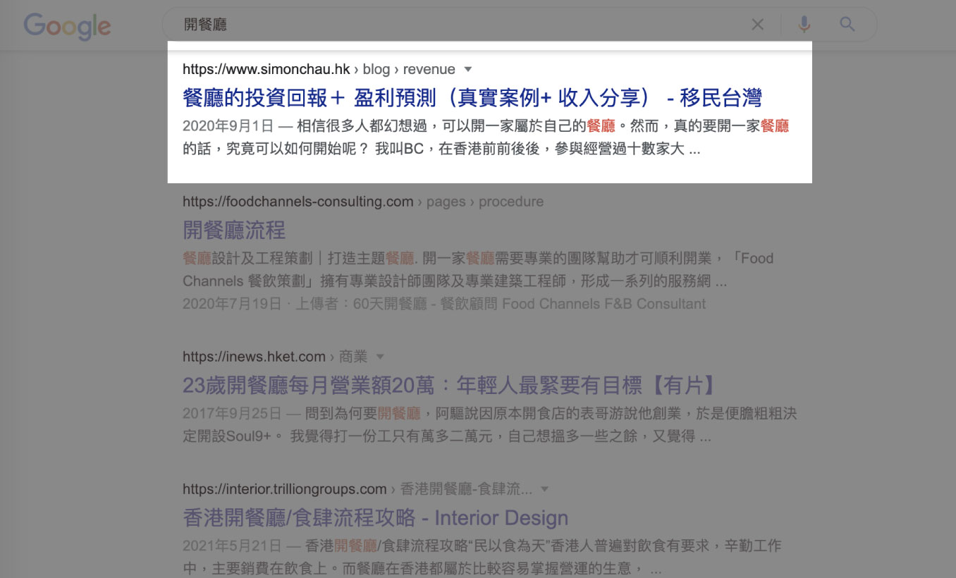Focus the search box containing 開餐廳
This screenshot has height=578, width=956.
click(x=458, y=25)
